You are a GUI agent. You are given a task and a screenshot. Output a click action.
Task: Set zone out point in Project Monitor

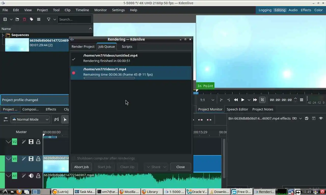click(x=228, y=100)
